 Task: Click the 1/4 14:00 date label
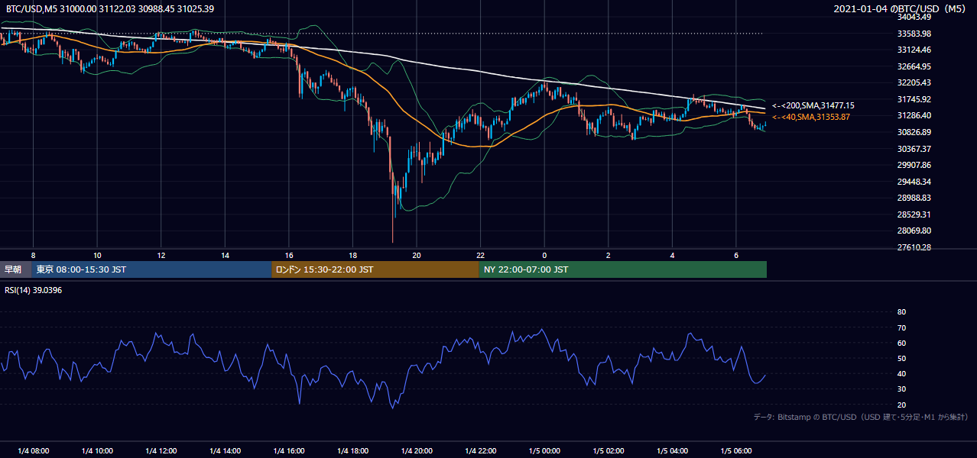point(225,450)
